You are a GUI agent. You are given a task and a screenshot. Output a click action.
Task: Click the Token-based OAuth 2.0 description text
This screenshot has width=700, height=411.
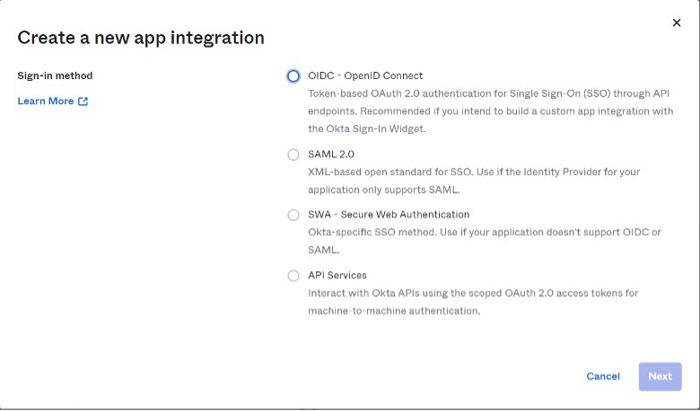488,94
